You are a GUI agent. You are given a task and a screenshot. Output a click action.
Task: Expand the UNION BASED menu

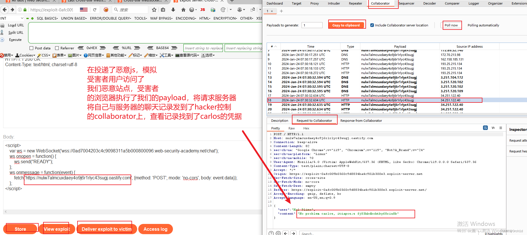[74, 18]
